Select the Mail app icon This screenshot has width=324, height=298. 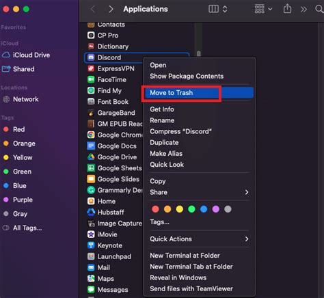91,267
